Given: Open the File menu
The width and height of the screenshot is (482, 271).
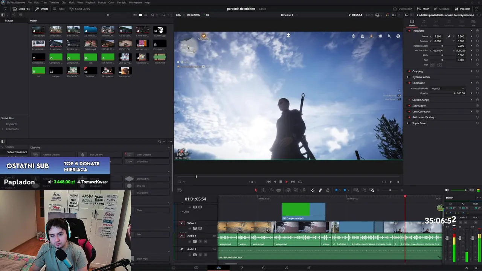Looking at the screenshot, I should [x=29, y=2].
